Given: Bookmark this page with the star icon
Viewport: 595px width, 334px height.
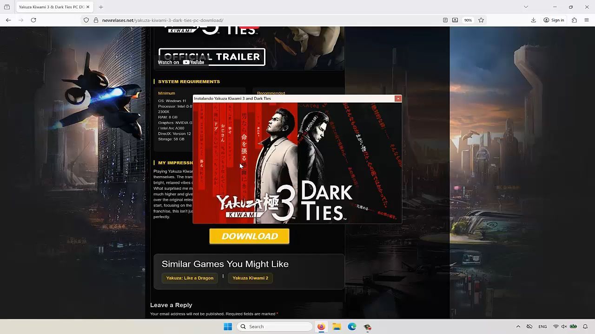Looking at the screenshot, I should tap(481, 20).
